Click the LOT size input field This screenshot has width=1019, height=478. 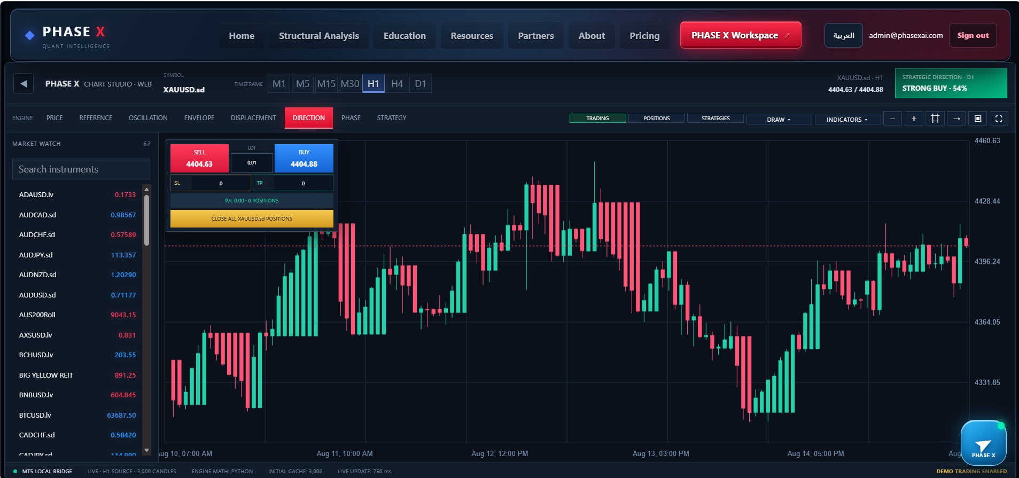tap(252, 162)
